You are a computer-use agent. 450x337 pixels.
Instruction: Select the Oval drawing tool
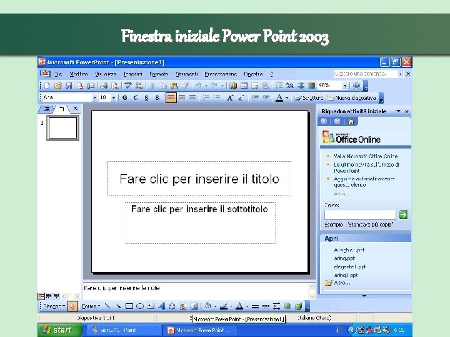coord(140,306)
